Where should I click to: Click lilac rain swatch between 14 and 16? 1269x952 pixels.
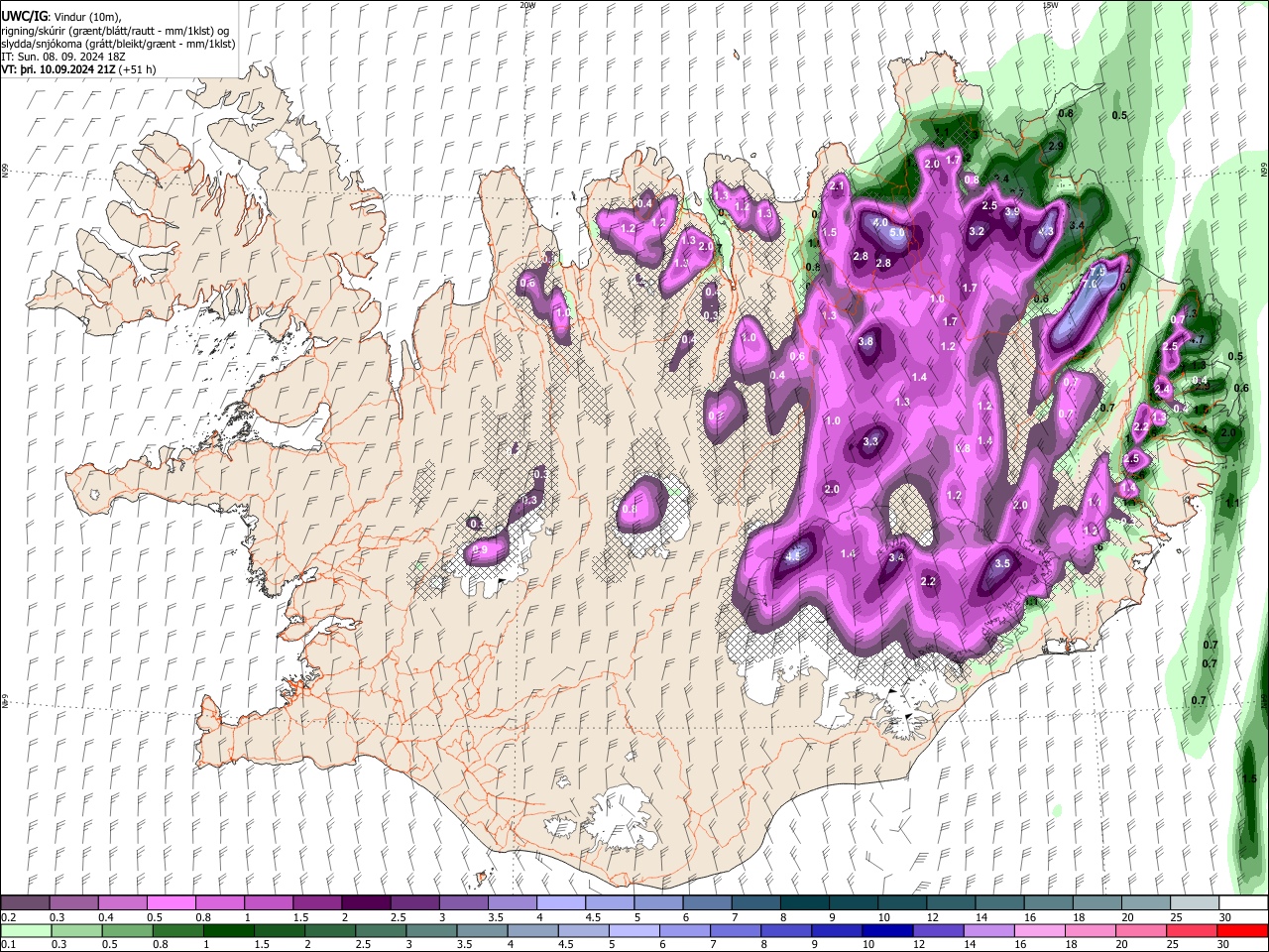[x=987, y=930]
